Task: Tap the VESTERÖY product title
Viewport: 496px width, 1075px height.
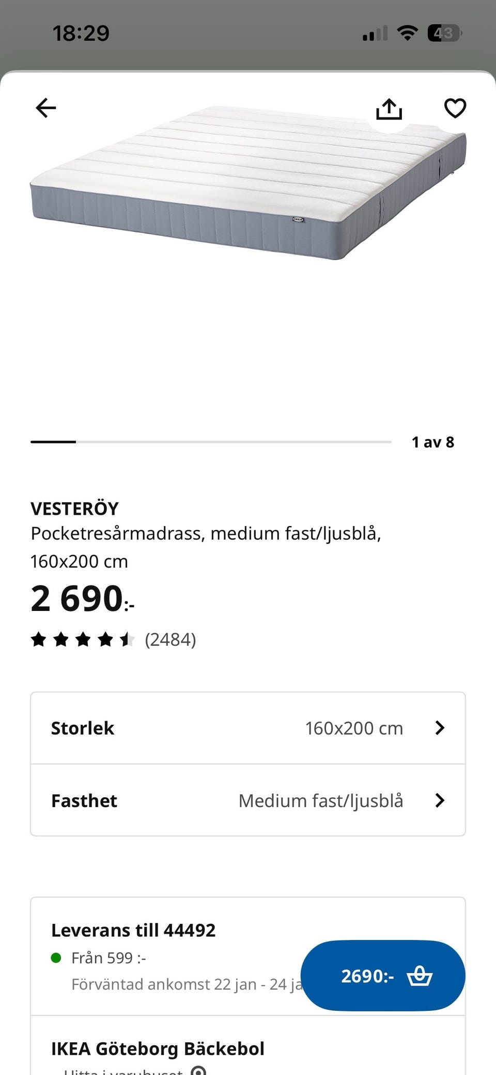Action: tap(75, 509)
